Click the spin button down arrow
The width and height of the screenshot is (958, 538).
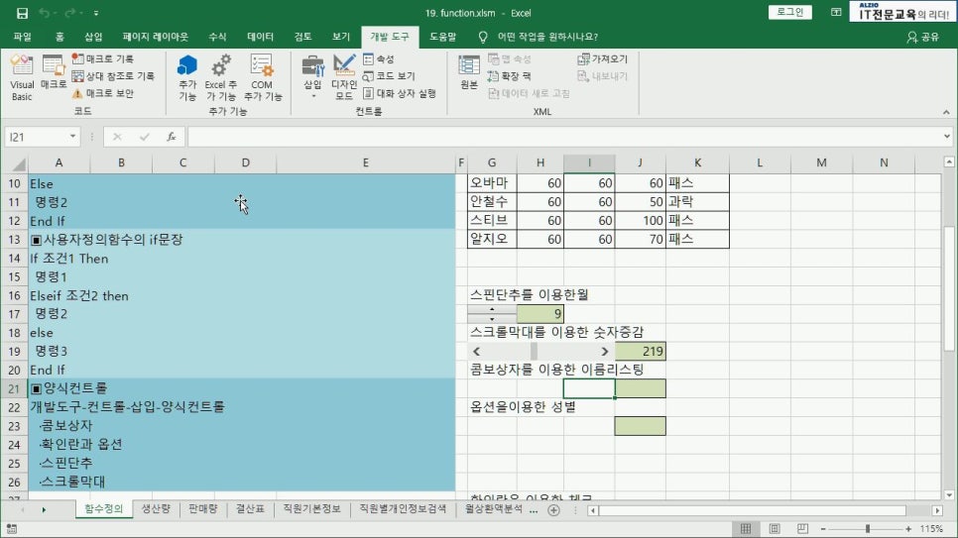[492, 318]
